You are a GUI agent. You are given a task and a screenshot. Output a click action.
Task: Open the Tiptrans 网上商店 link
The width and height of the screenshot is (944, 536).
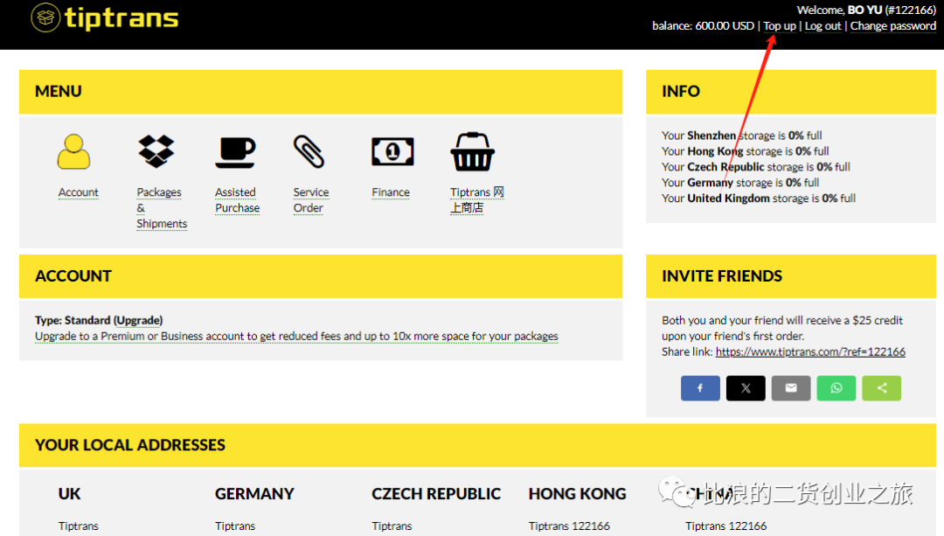477,200
